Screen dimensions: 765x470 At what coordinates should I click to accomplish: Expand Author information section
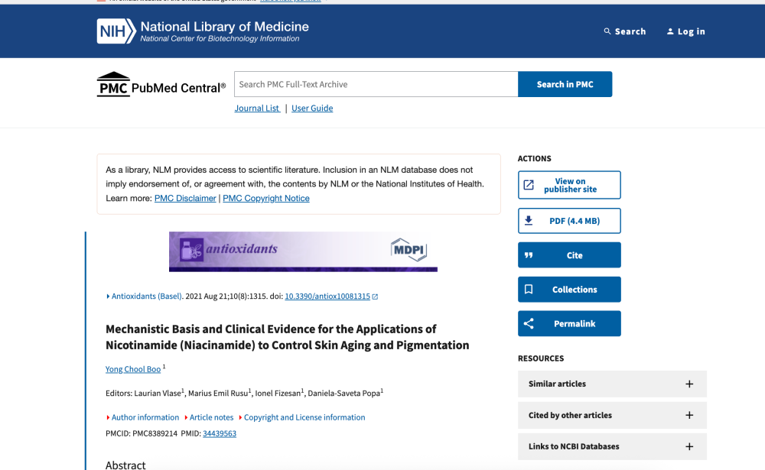(142, 417)
